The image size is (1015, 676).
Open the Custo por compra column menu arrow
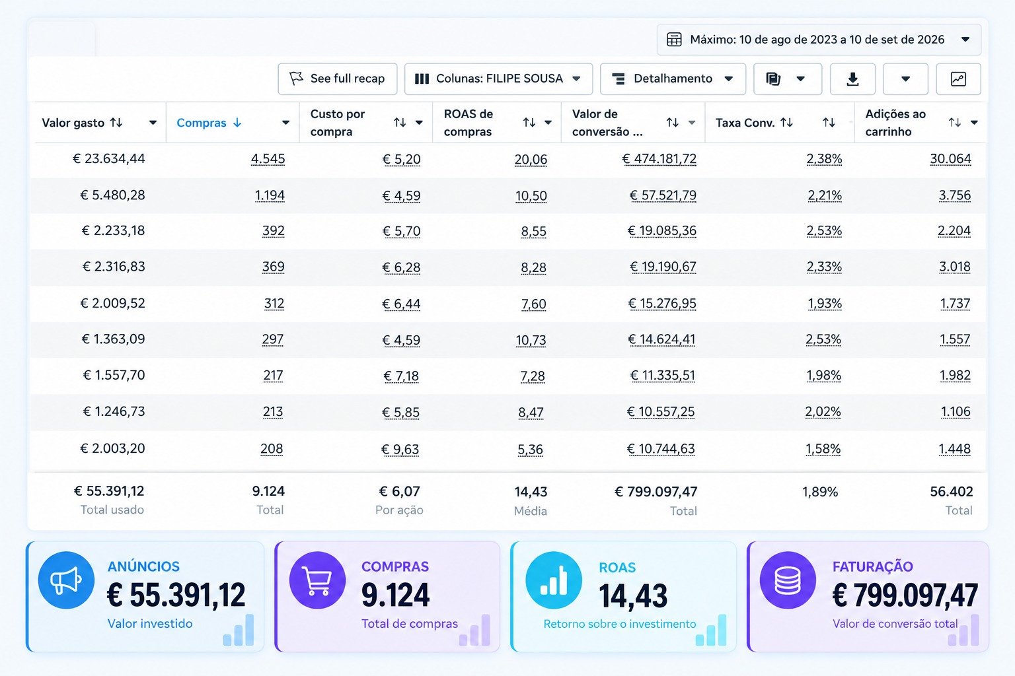tap(419, 123)
